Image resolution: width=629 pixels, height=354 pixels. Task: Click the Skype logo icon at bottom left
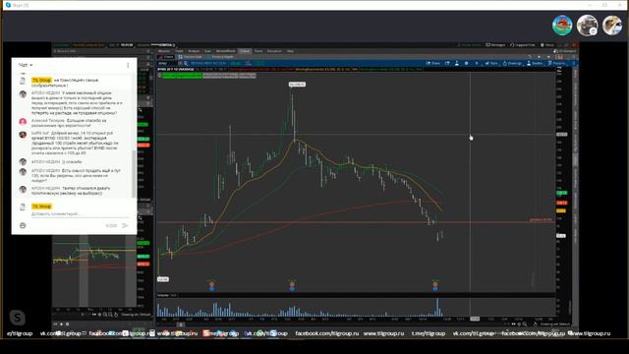18,318
